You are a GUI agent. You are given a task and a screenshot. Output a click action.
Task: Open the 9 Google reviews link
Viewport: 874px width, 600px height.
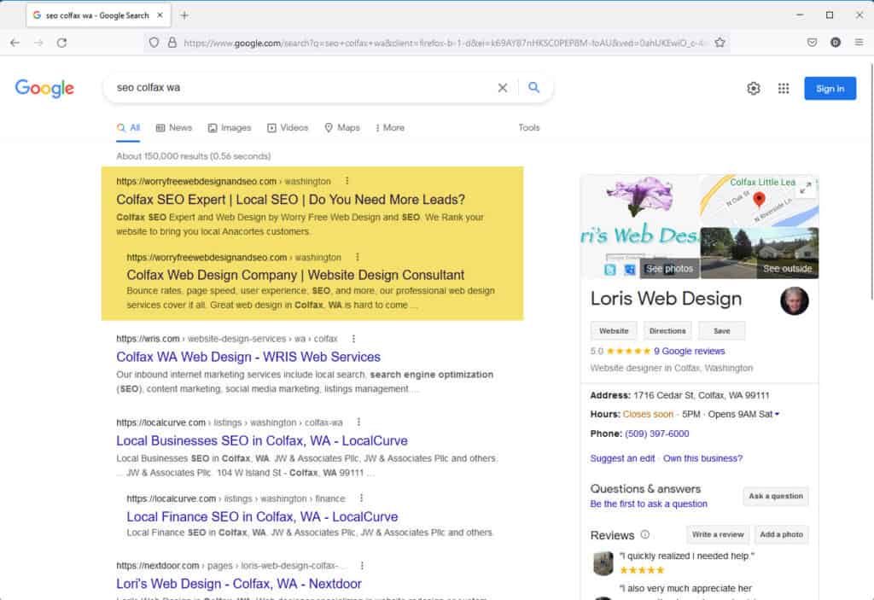pos(689,352)
